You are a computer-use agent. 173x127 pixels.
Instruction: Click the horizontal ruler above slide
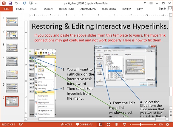99,15
